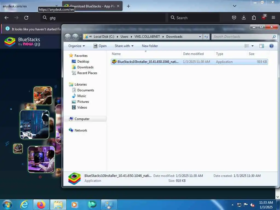280x210 pixels.
Task: Click muted volume tray icon
Action: point(252,205)
